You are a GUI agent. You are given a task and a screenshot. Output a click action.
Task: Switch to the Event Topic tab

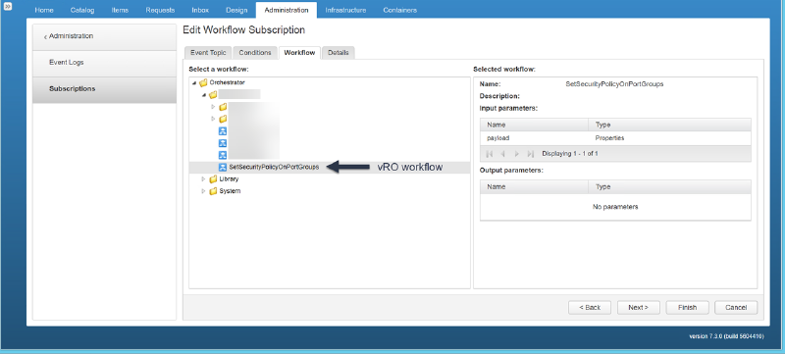[208, 53]
